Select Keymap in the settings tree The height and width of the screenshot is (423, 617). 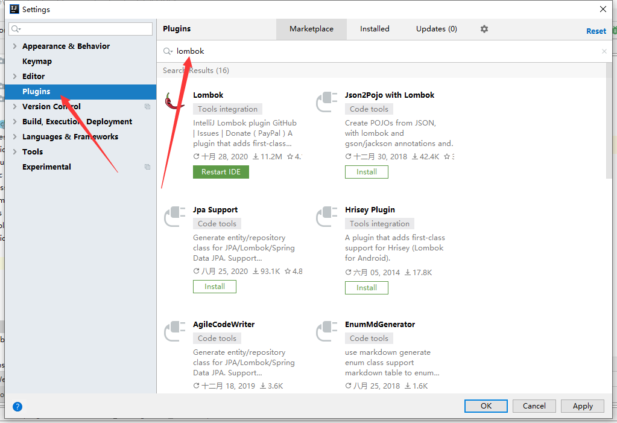point(37,62)
